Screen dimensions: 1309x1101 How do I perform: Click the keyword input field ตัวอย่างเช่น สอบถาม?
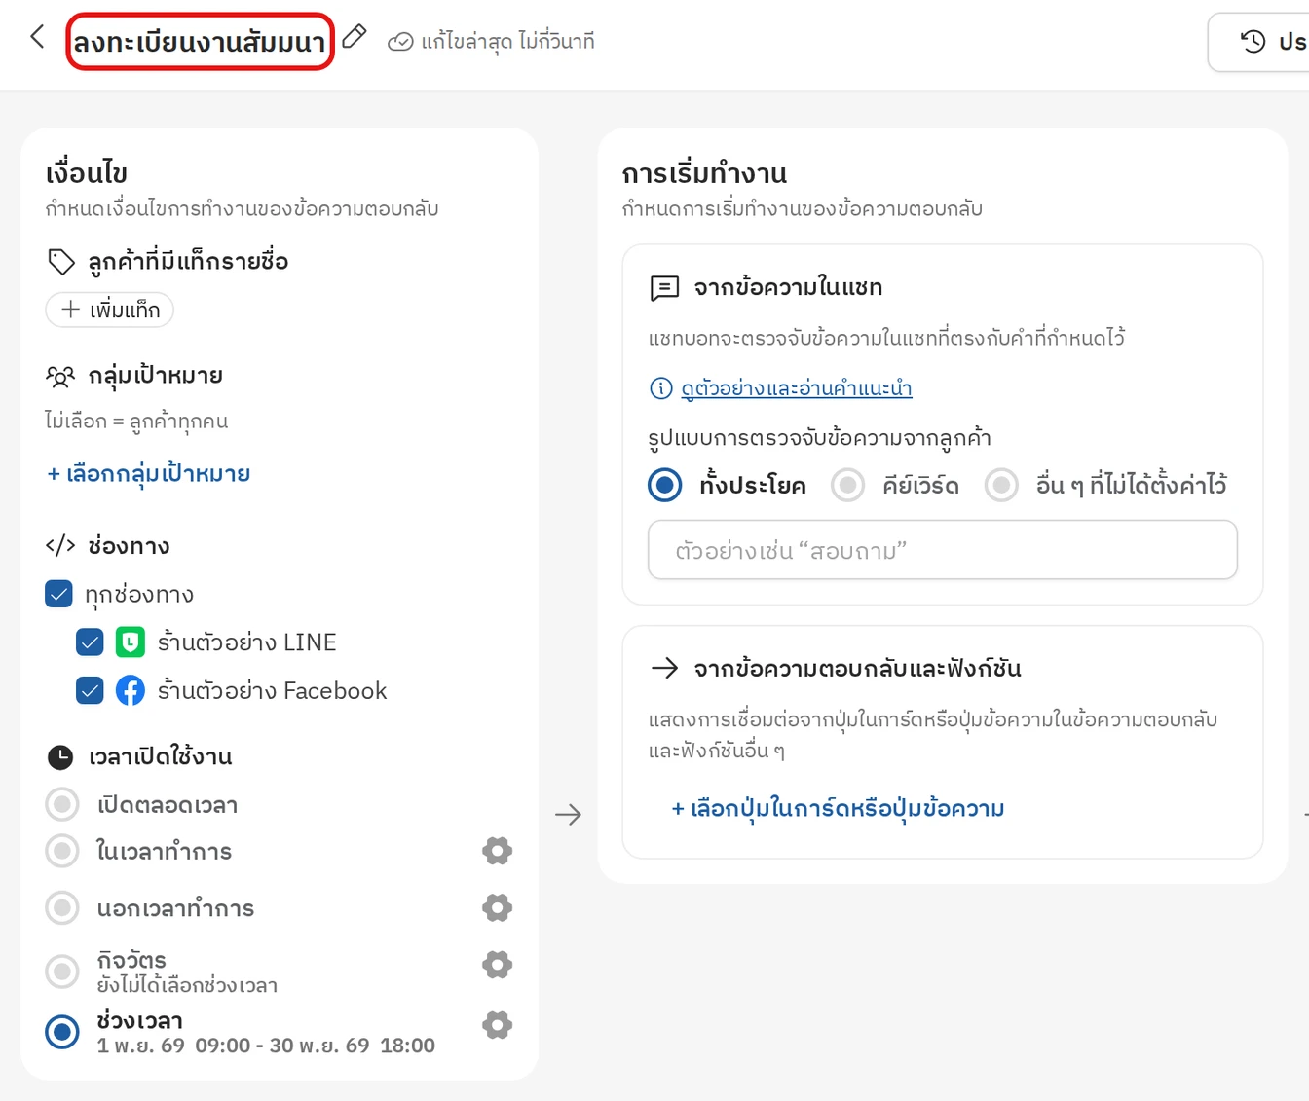[x=943, y=550]
